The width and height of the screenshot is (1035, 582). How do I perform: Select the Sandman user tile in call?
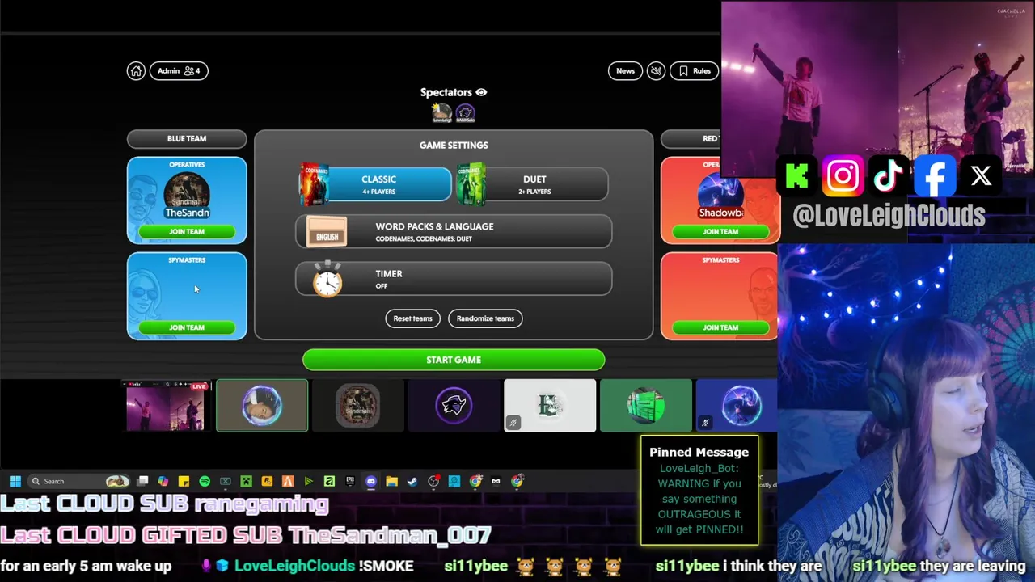point(357,406)
